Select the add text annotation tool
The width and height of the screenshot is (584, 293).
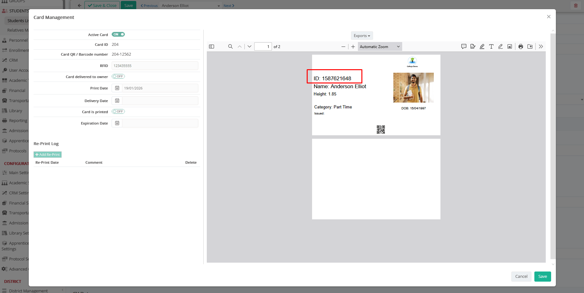pyautogui.click(x=491, y=46)
